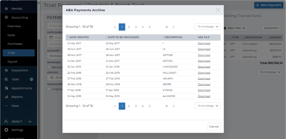Click the Tasks notification badge
Screen dimensions: 286x139
(31, 79)
